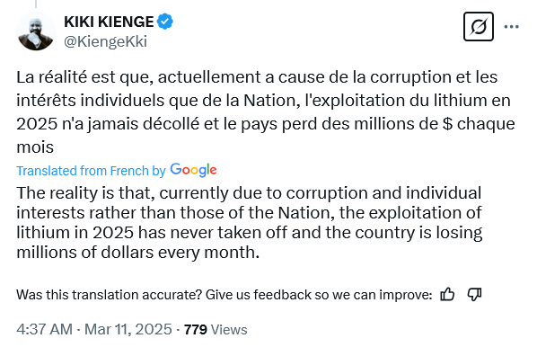Viewport: 537px width, 347px height.
Task: Click the original French tweet text
Action: click(266, 111)
